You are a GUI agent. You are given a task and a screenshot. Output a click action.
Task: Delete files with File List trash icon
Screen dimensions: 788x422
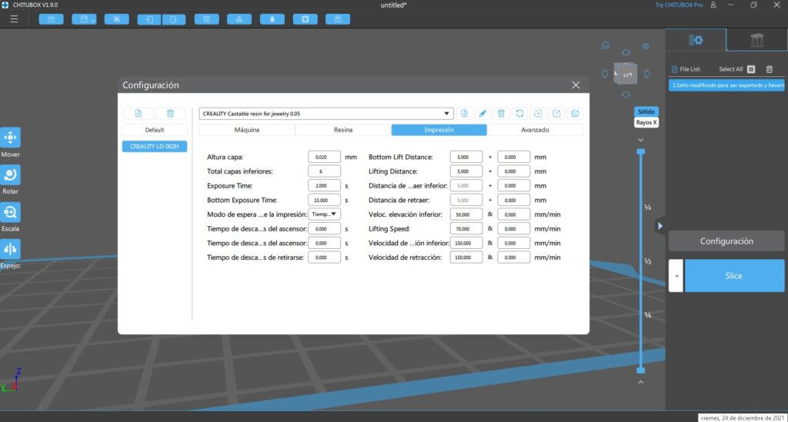pos(769,69)
